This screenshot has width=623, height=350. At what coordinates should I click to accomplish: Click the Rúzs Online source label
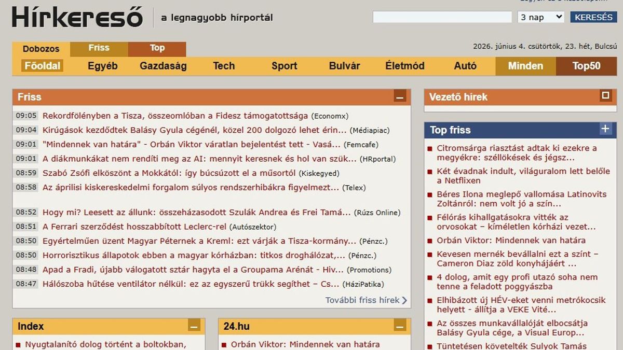click(377, 213)
